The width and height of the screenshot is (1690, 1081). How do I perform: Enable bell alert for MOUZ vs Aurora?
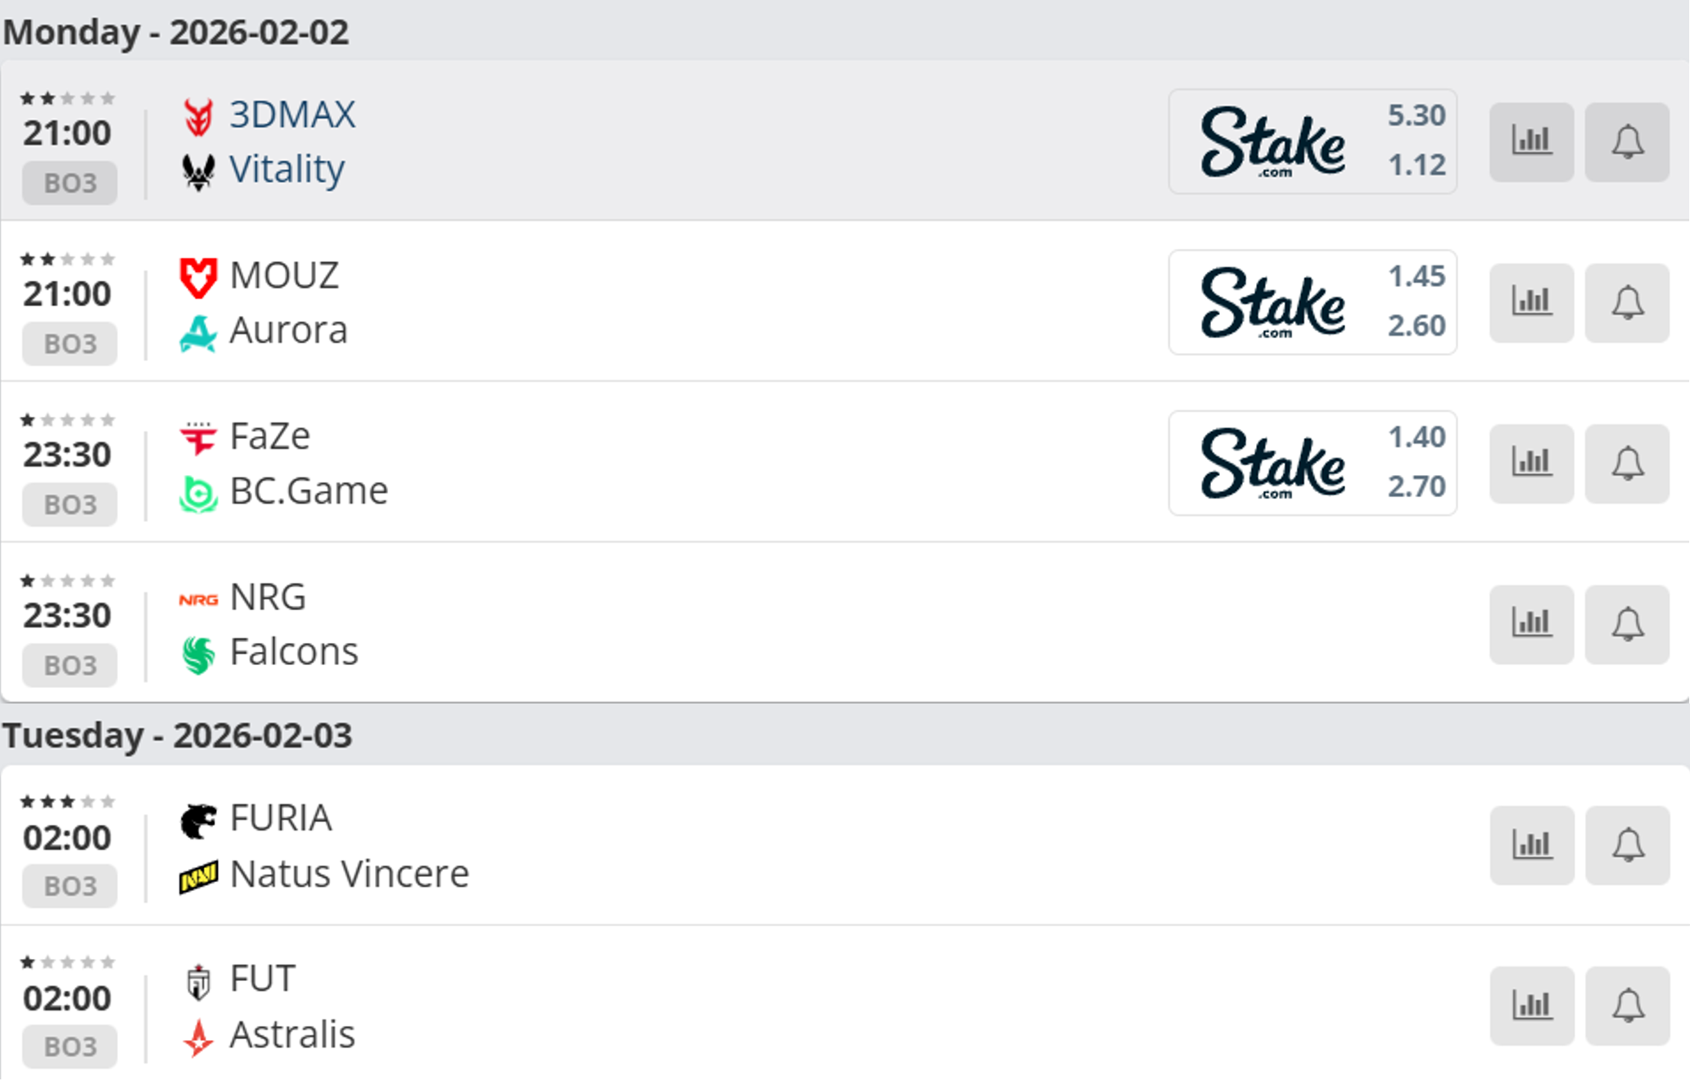tap(1626, 302)
